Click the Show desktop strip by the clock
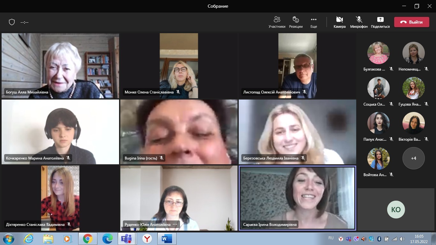Screen dimensions: 436x245 click(x=434, y=239)
